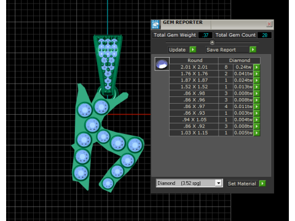Select the .94 X 1.05 size cell
The width and height of the screenshot is (295, 221).
[x=194, y=120]
